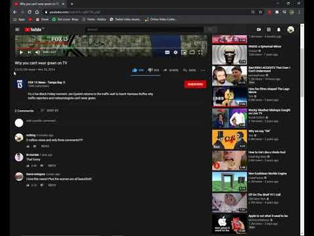Open the account avatar menu
Screen dimensions: 314x236
click(x=290, y=29)
